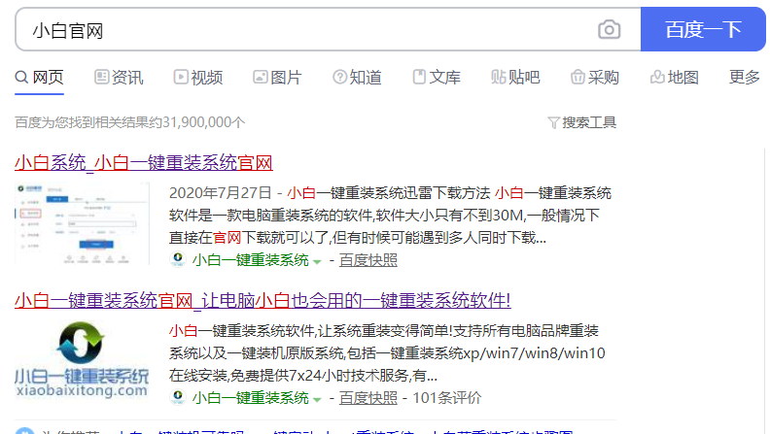Expand the dropdown arrow beside first result's source
Screen dimensions: 770x434
pyautogui.click(x=317, y=261)
